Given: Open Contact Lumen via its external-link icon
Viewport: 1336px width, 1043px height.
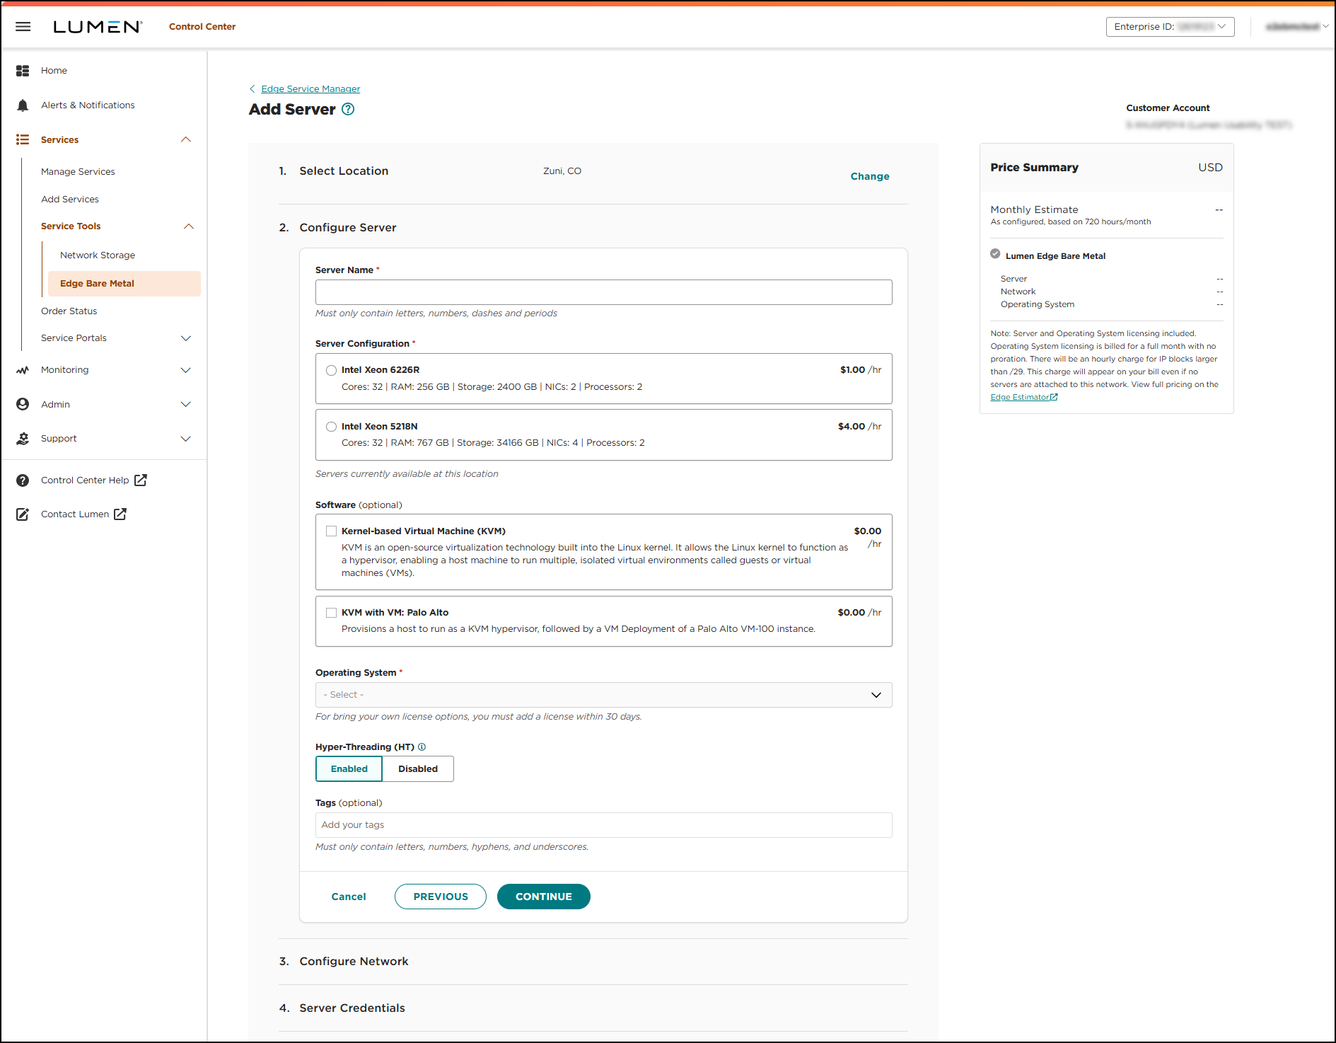Looking at the screenshot, I should (x=120, y=514).
